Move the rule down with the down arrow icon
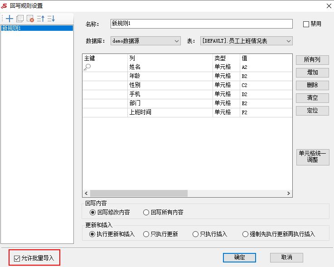Image resolution: width=334 pixels, height=267 pixels. tap(51, 19)
